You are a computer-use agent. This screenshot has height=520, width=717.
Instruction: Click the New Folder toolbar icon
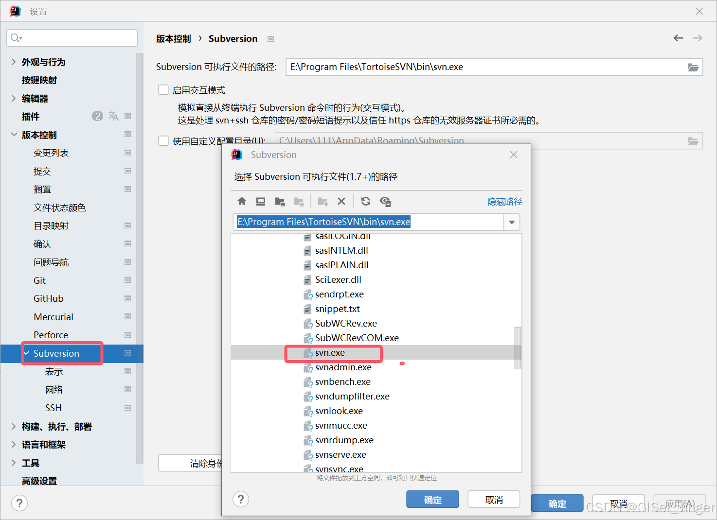(x=323, y=201)
